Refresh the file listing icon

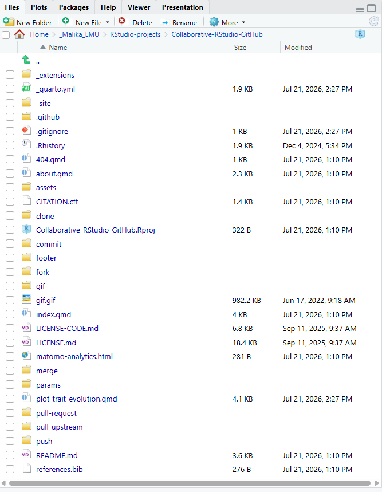374,21
